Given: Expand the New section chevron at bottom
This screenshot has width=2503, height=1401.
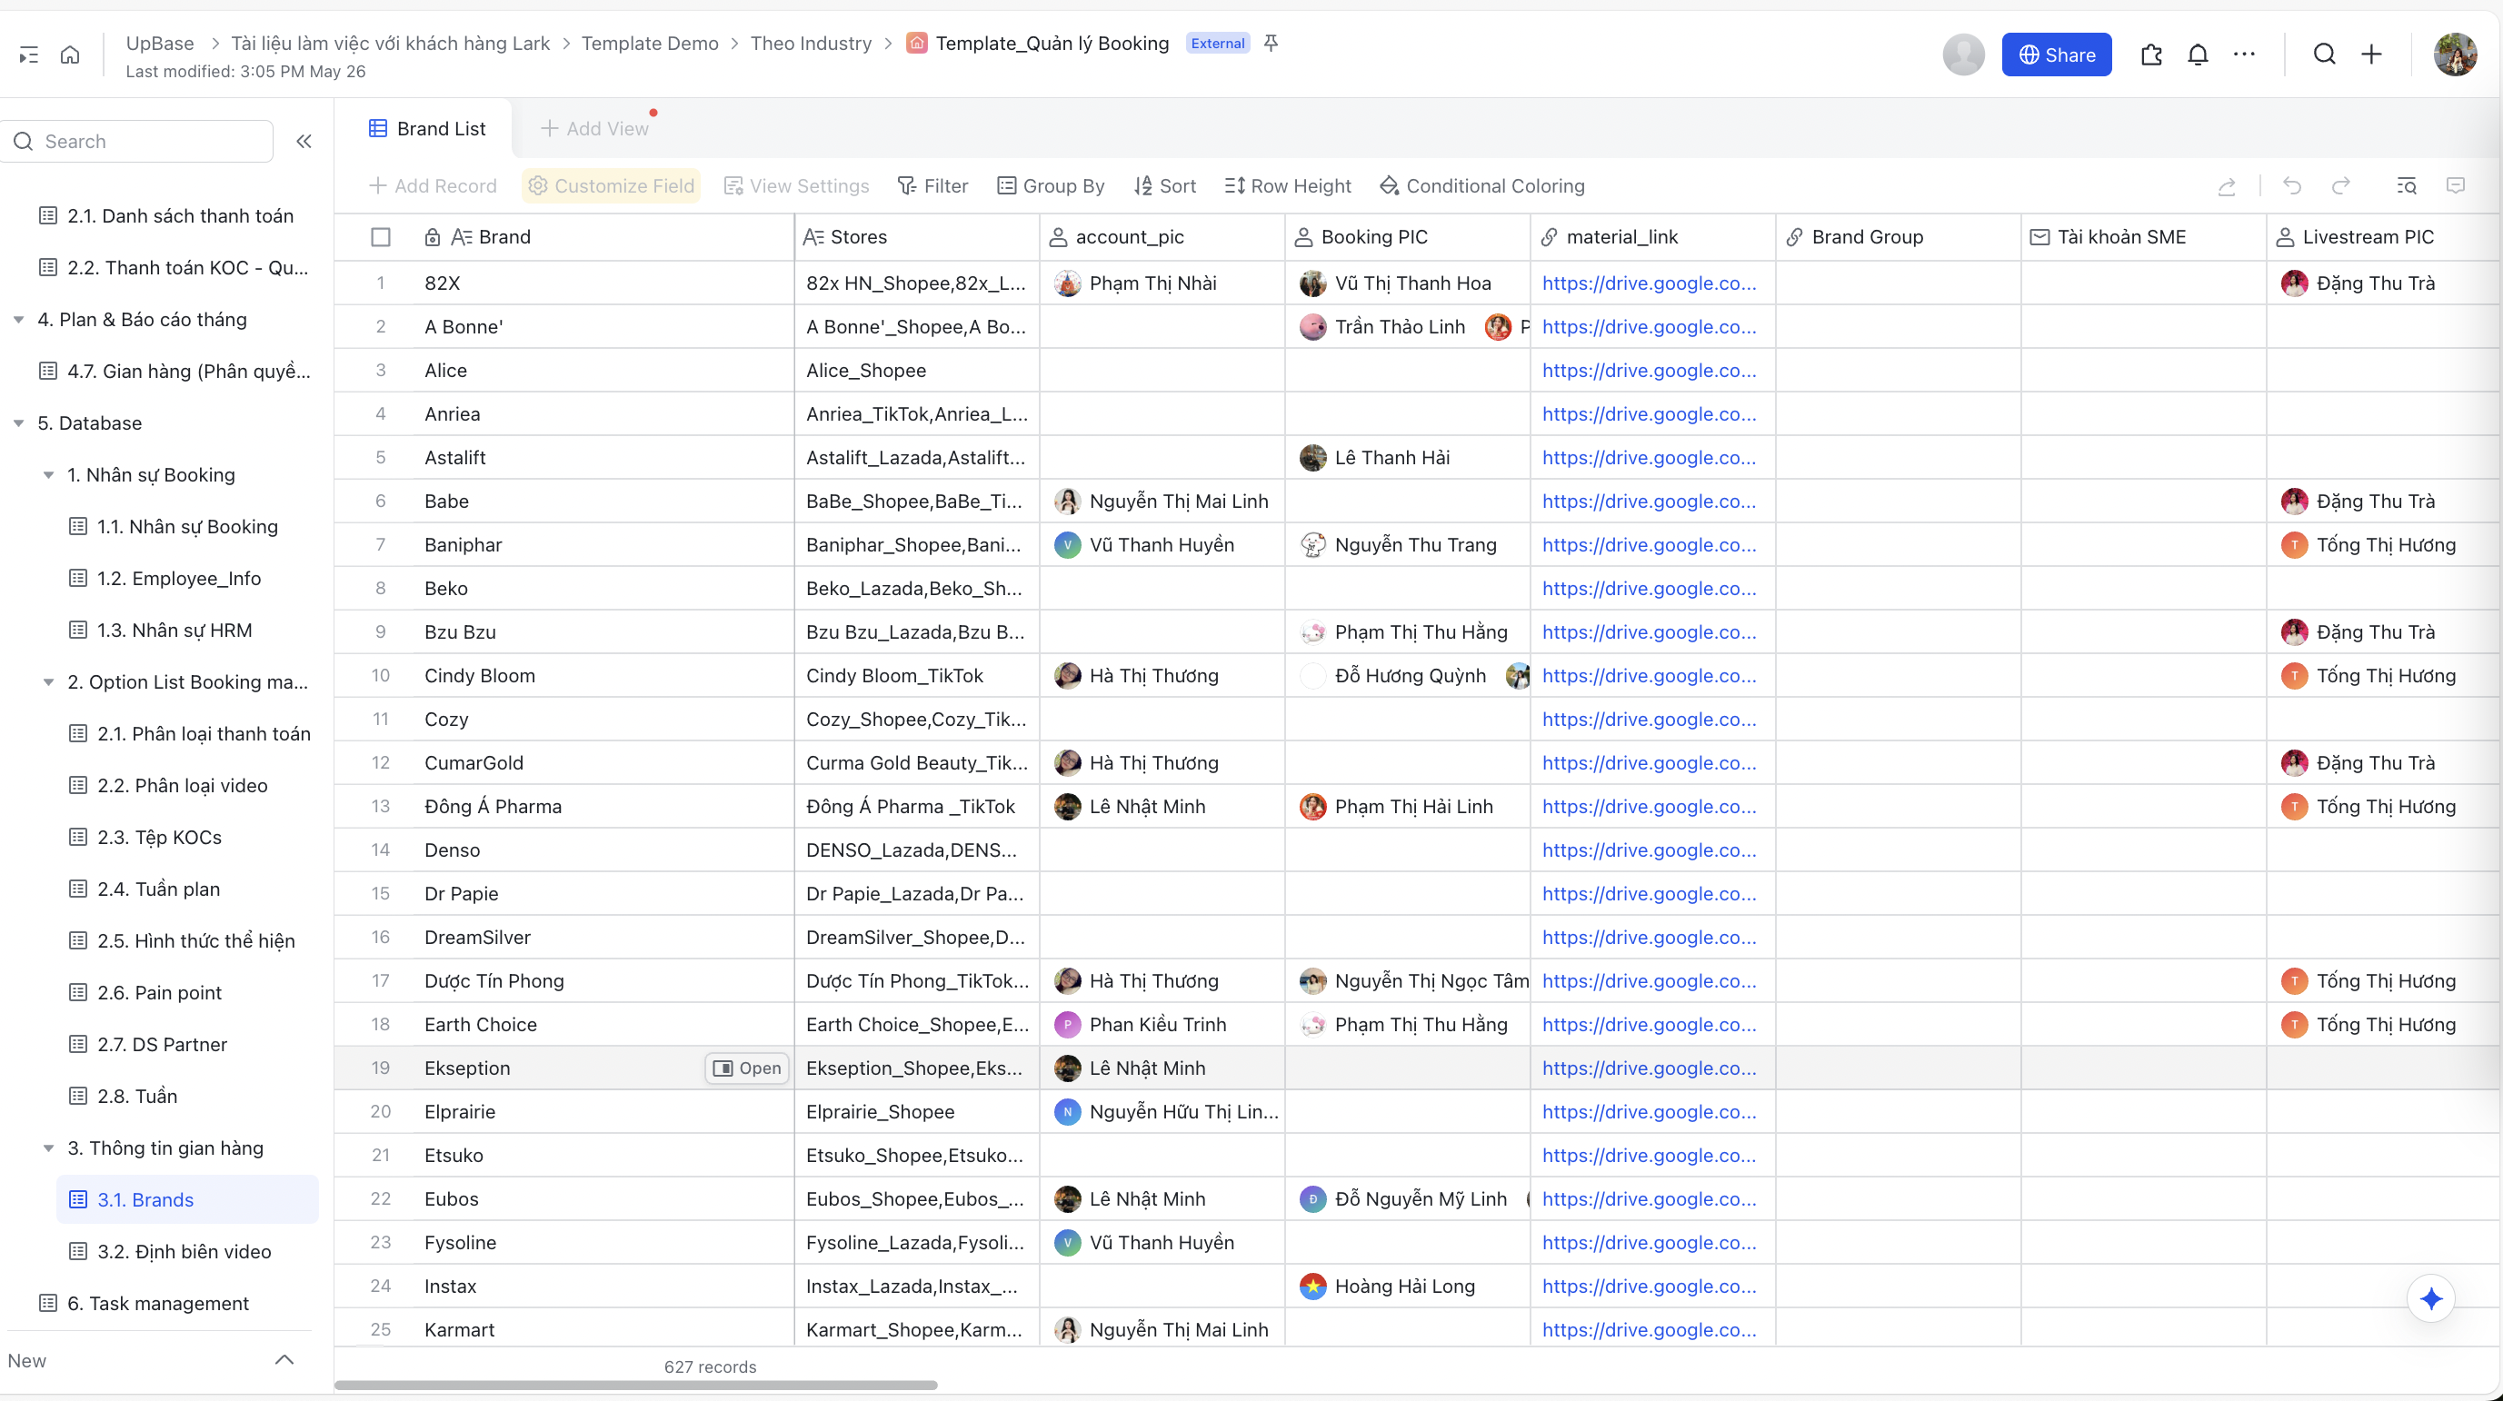Looking at the screenshot, I should 284,1360.
